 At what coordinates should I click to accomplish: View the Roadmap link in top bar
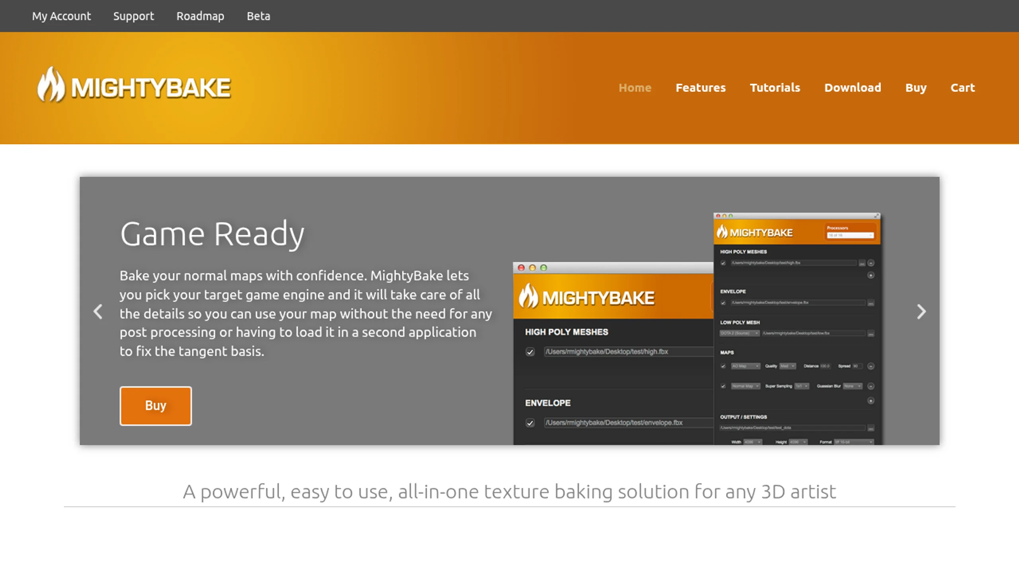tap(200, 16)
